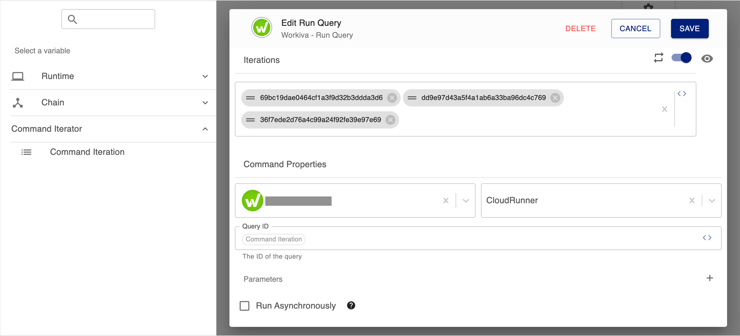
Task: Click the help icon beside Run Asynchronously
Action: click(x=351, y=305)
